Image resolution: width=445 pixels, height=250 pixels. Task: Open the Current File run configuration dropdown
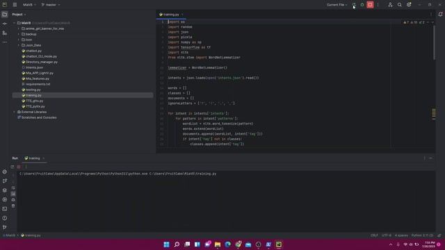337,5
